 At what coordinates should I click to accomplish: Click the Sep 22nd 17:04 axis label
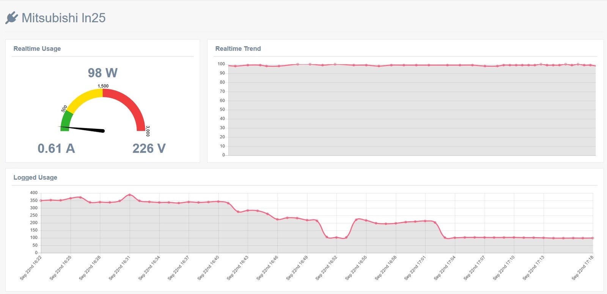[x=445, y=268]
